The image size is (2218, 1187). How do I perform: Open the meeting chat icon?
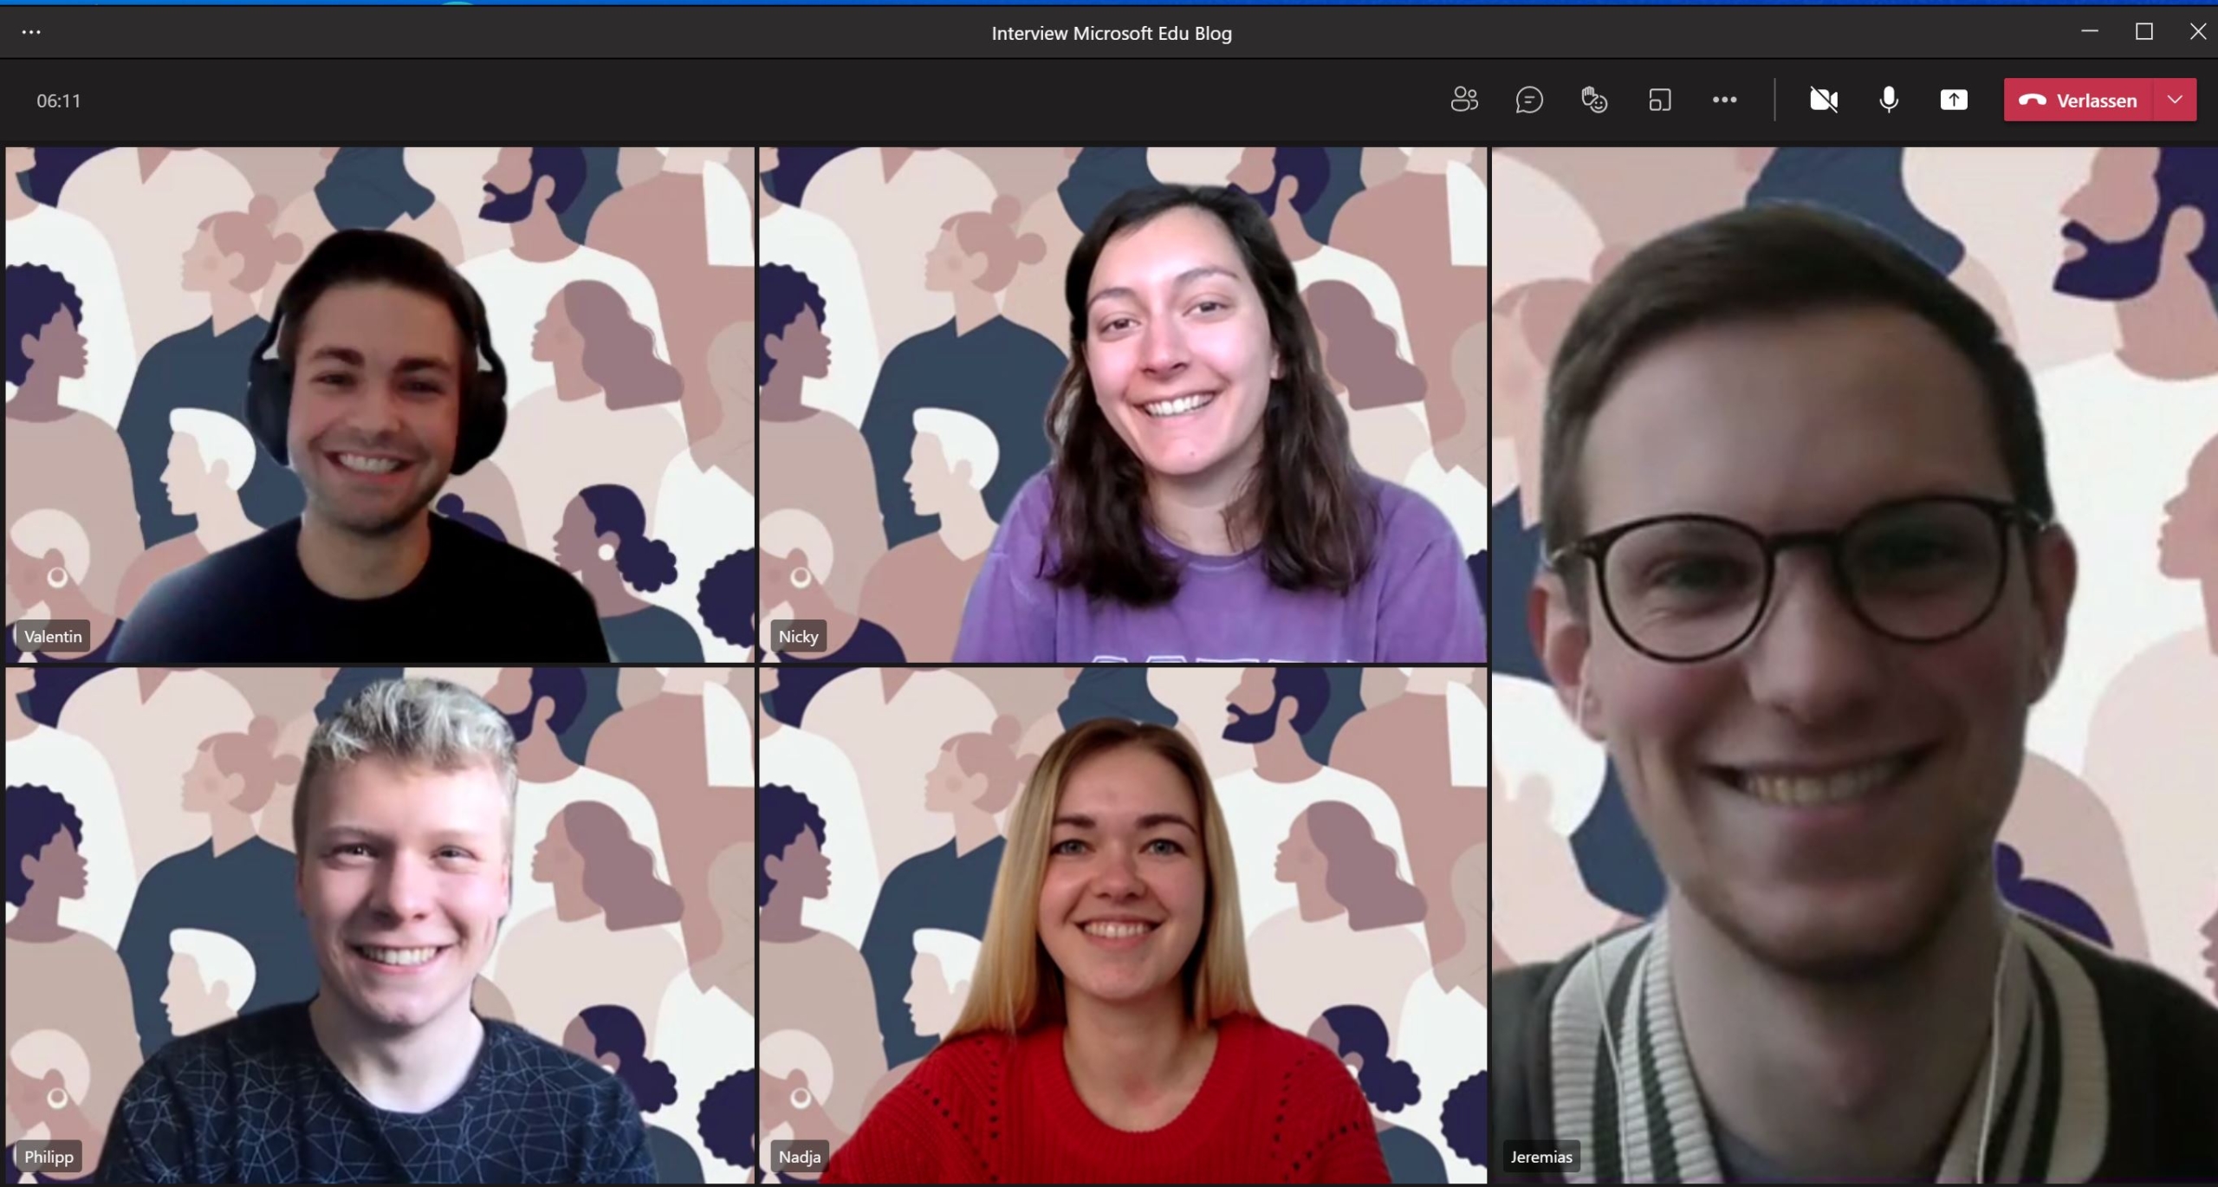(1529, 101)
